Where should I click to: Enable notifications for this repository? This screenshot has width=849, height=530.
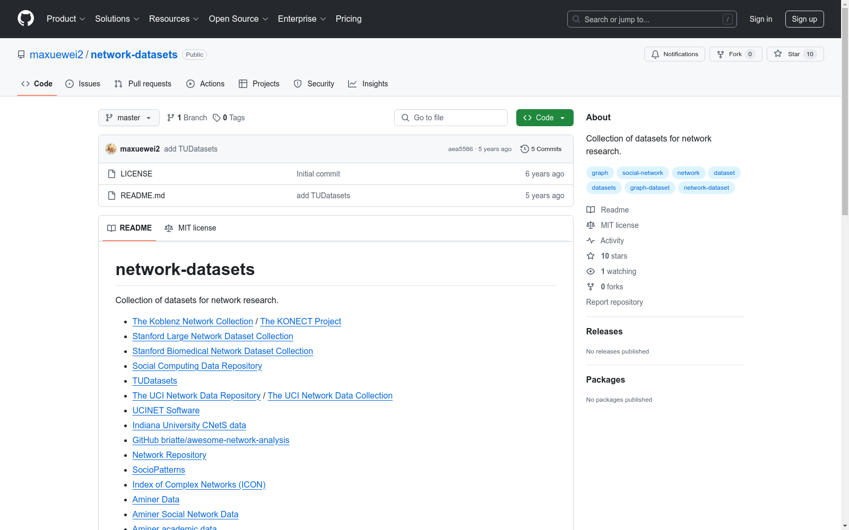pos(674,54)
